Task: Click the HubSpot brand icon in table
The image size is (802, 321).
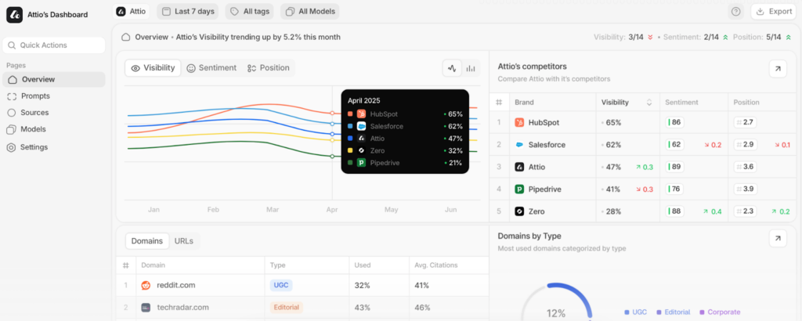Action: click(519, 122)
